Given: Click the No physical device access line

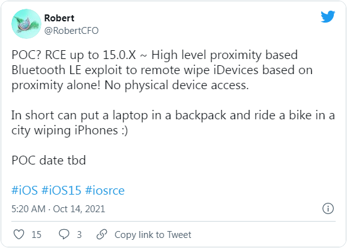Looking at the screenshot, I should [x=177, y=85].
